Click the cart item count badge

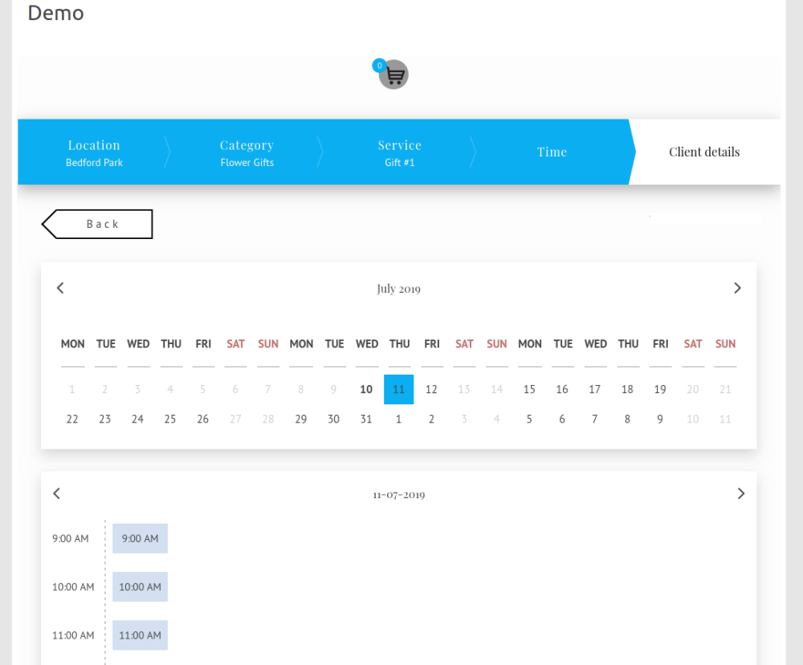379,66
